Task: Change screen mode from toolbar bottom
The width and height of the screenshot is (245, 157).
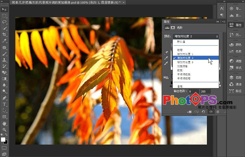Action: pyautogui.click(x=4, y=154)
